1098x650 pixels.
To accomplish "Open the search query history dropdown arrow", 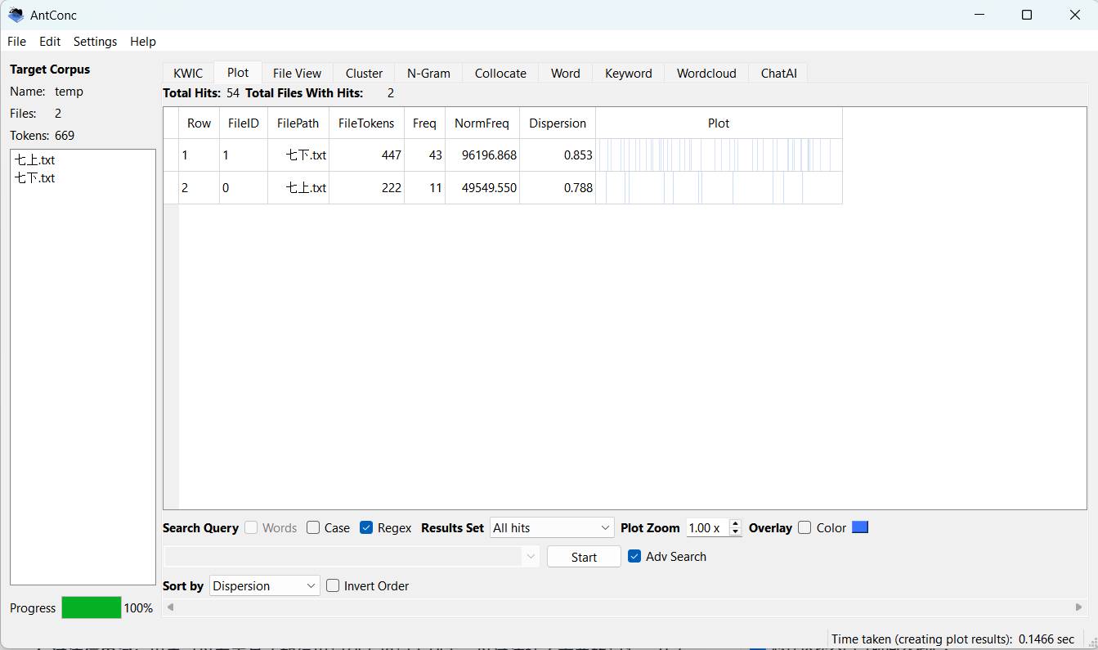I will (x=531, y=557).
